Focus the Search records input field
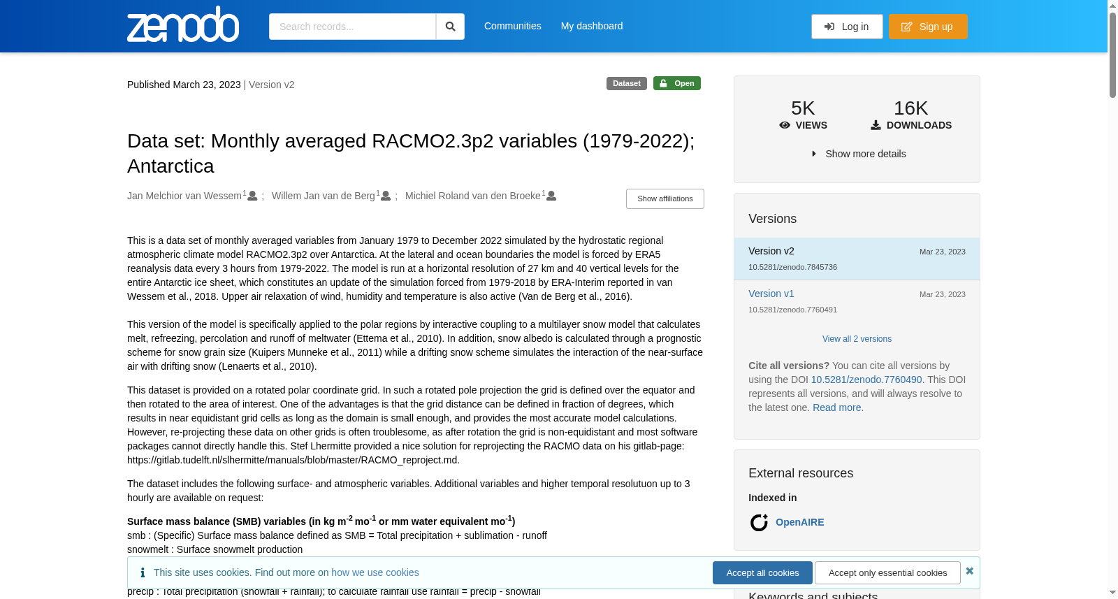The width and height of the screenshot is (1118, 599). pyautogui.click(x=352, y=27)
